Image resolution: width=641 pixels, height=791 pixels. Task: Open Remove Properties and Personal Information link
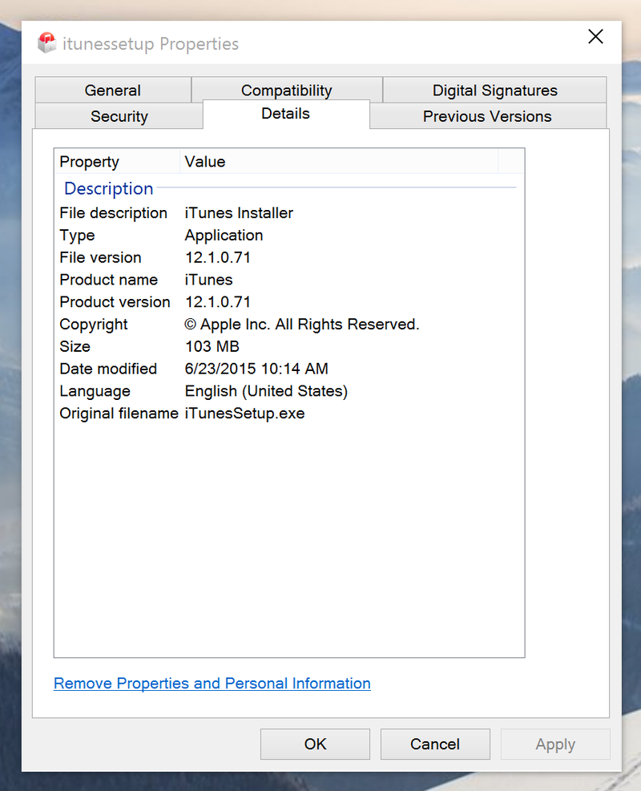[212, 683]
